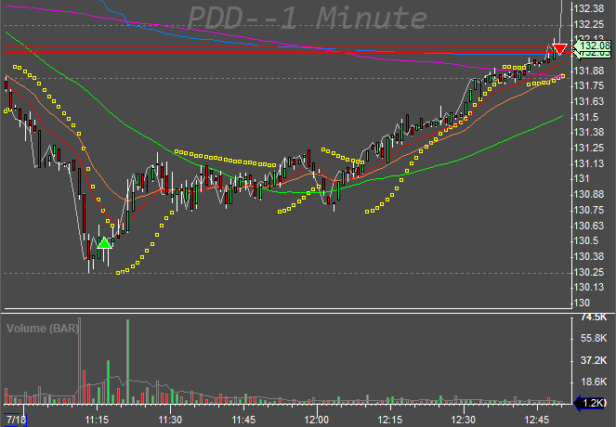
Task: Click the 131.63 price axis label
Action: pyautogui.click(x=589, y=102)
